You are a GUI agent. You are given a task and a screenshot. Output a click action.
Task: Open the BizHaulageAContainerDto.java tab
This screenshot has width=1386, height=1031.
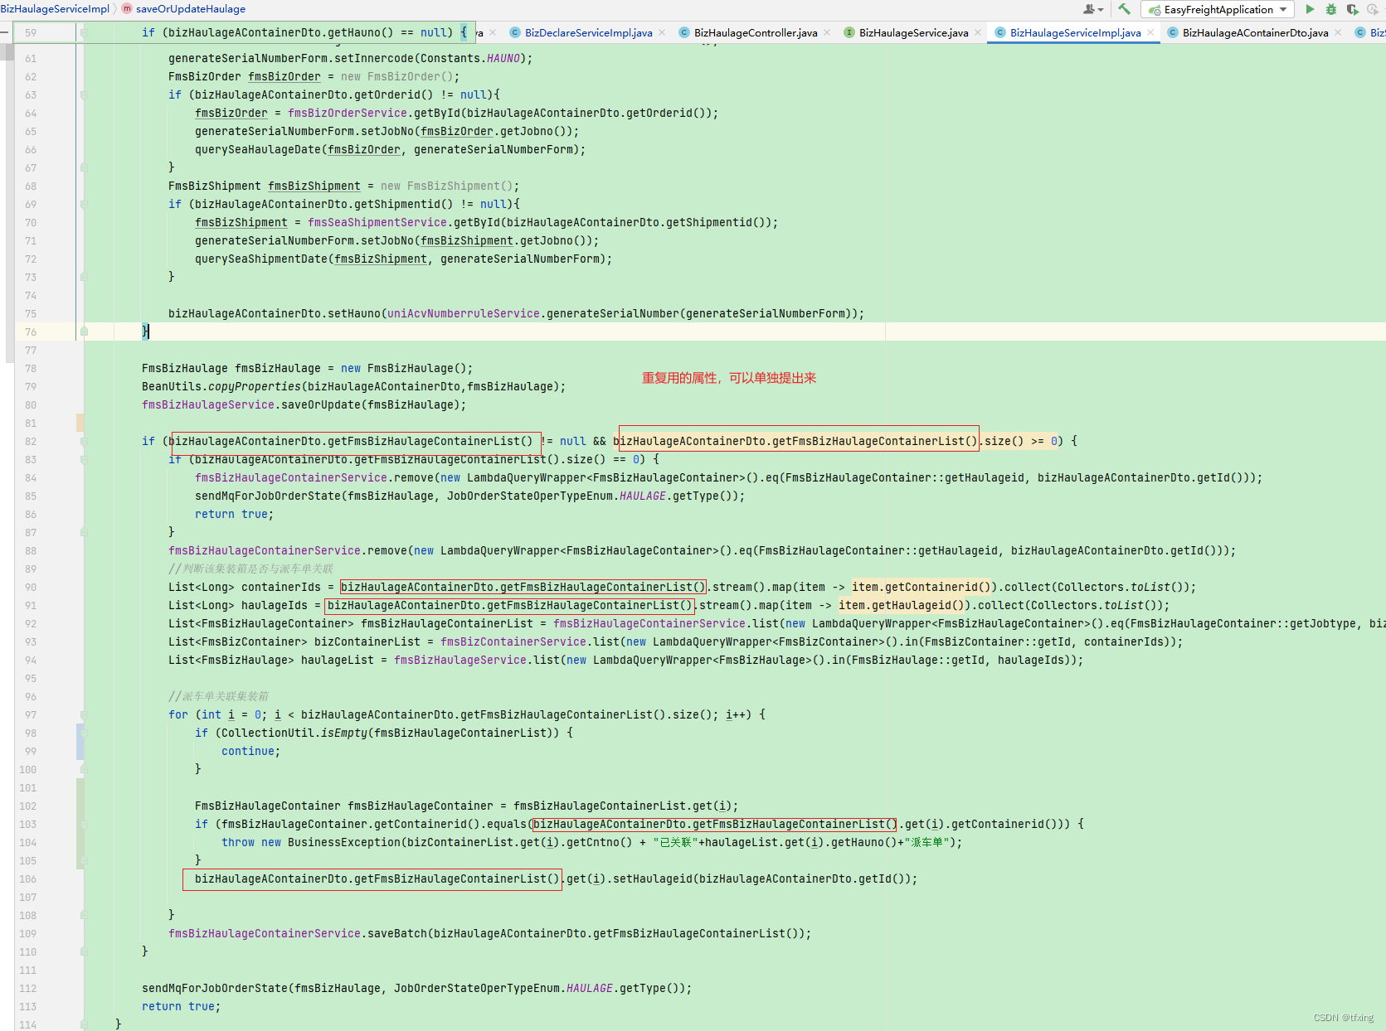click(x=1255, y=32)
